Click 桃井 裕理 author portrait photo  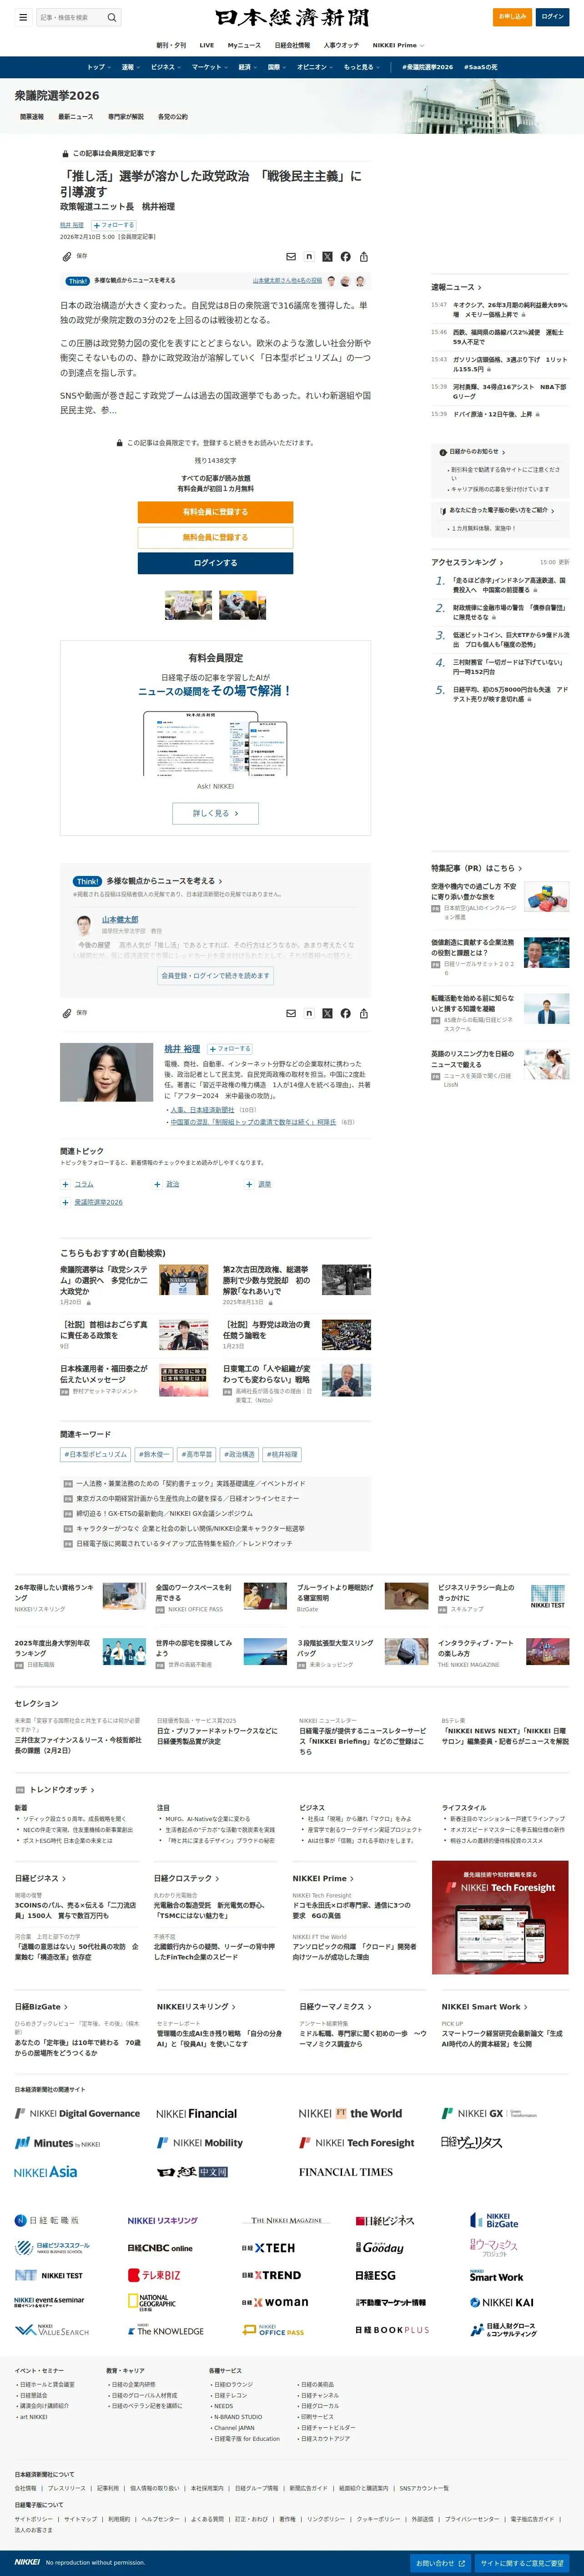pos(107,1072)
